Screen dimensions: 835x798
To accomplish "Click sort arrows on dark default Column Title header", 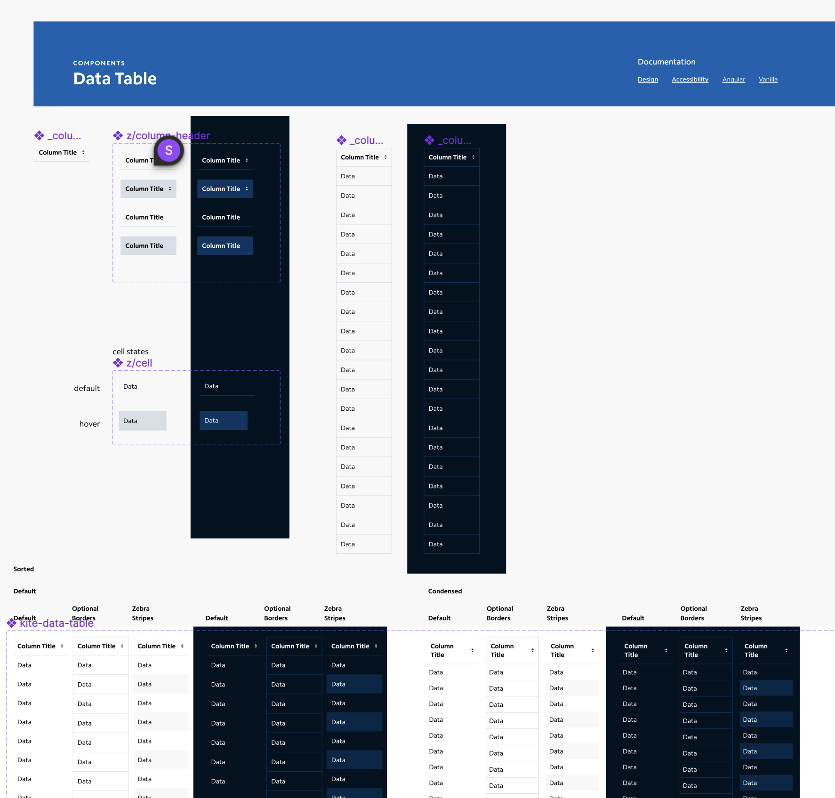I will tap(247, 160).
